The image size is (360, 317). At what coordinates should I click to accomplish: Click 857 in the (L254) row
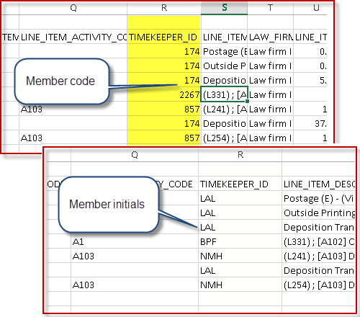[x=164, y=138]
